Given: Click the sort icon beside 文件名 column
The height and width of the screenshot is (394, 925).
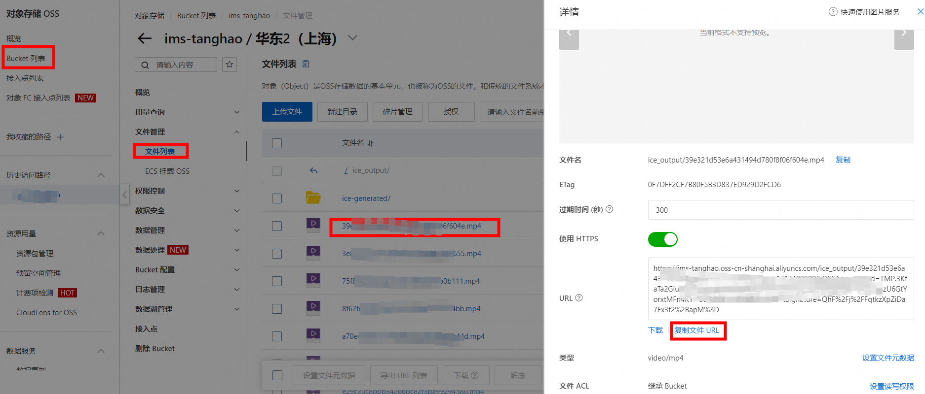Looking at the screenshot, I should click(x=371, y=143).
